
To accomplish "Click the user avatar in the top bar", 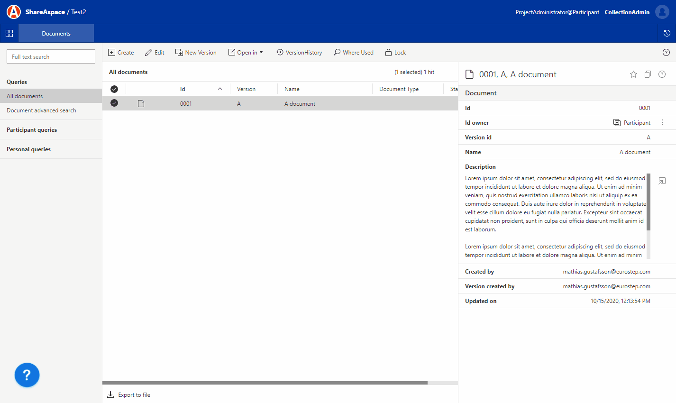I will click(662, 12).
